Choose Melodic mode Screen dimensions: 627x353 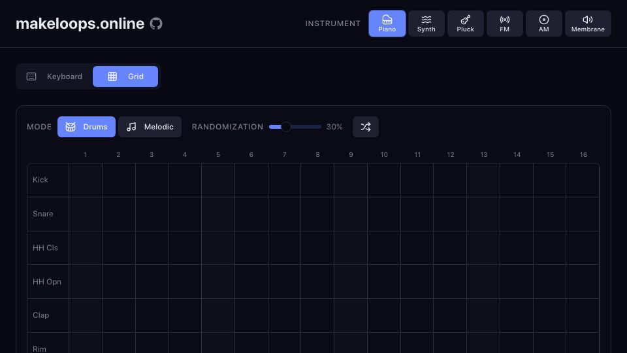[150, 127]
